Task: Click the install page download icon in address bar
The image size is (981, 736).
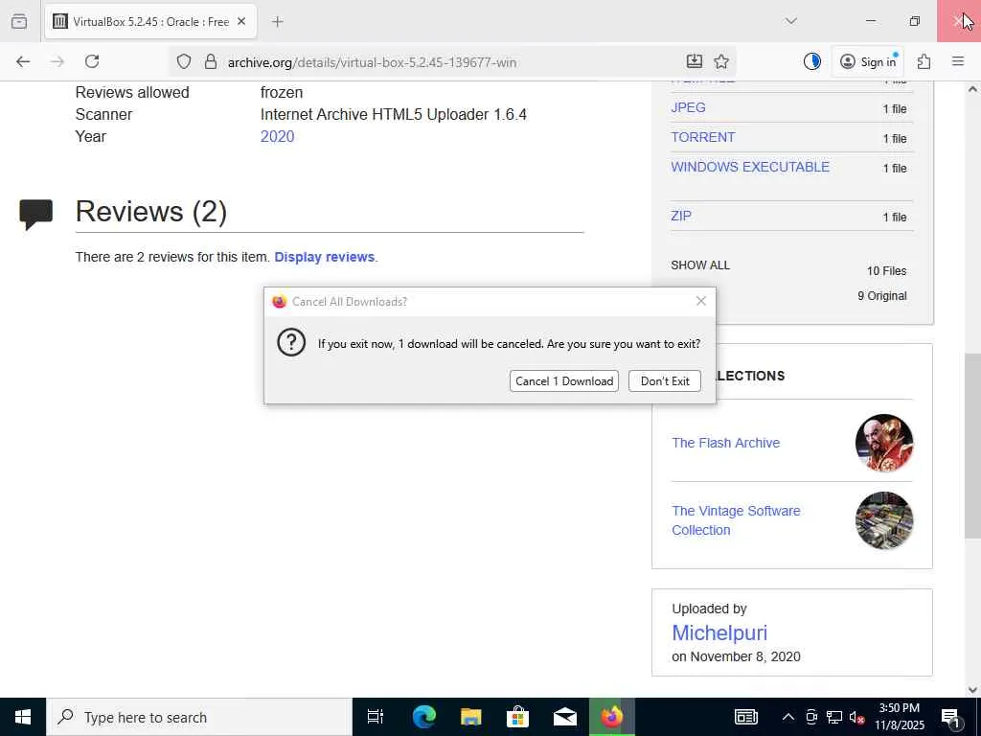Action: pyautogui.click(x=695, y=60)
